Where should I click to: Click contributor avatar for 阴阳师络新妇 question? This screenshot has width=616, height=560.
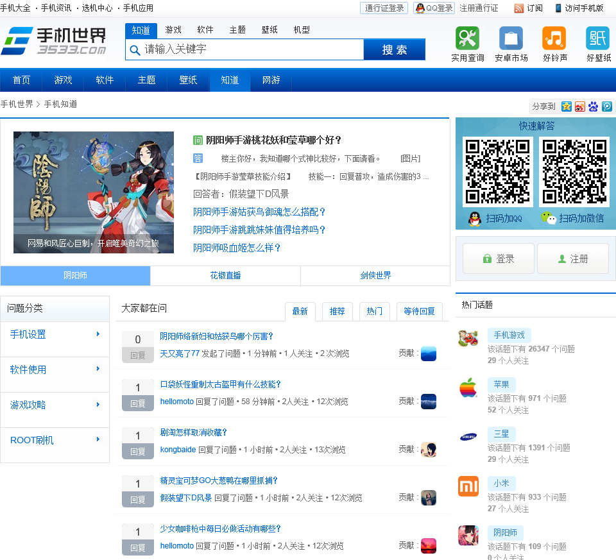[429, 353]
